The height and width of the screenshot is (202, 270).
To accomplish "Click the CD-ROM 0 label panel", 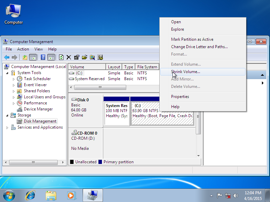I will point(86,143).
